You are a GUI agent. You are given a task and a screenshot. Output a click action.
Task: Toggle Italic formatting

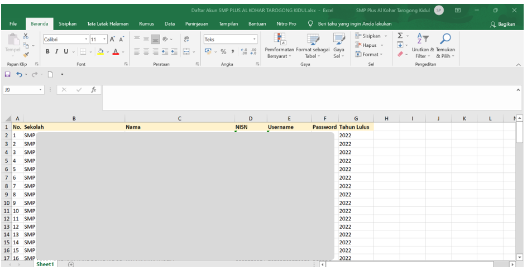(x=57, y=51)
